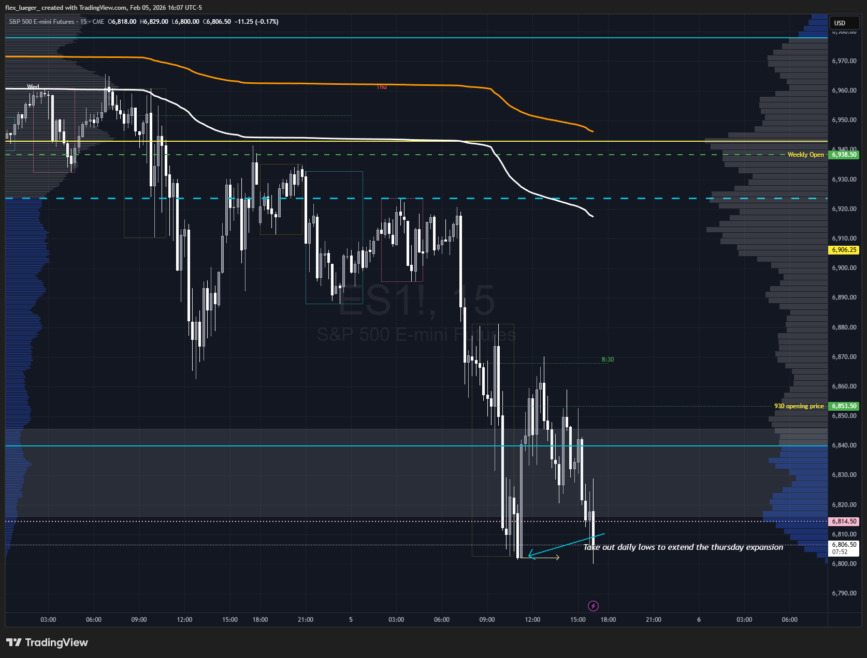Click the green 6,938.50 price tag
867x658 pixels.
pyautogui.click(x=844, y=155)
